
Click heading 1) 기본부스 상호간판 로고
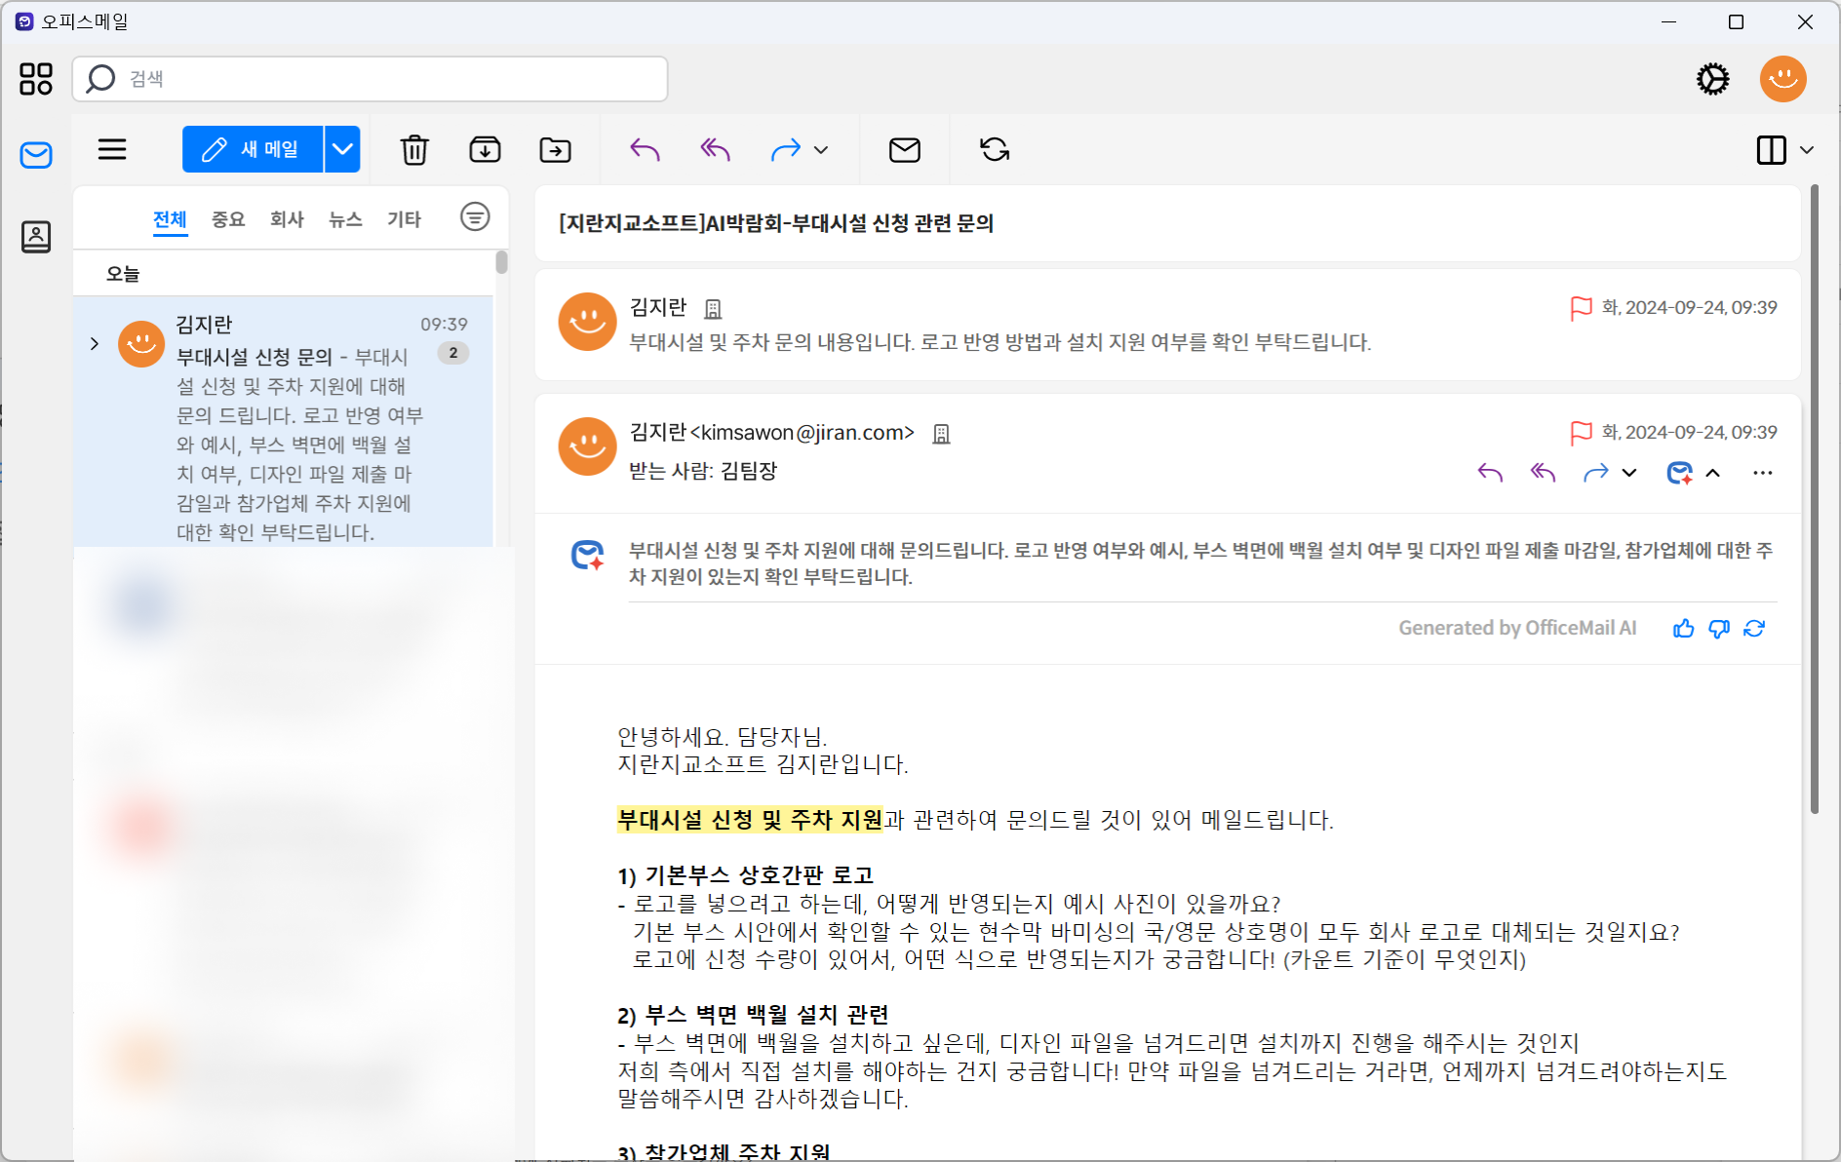(745, 875)
